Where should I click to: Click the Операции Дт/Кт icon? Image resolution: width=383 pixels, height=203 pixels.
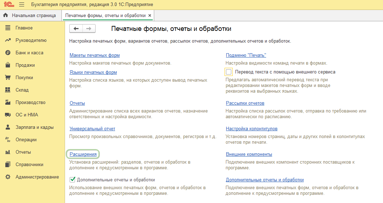point(8,139)
